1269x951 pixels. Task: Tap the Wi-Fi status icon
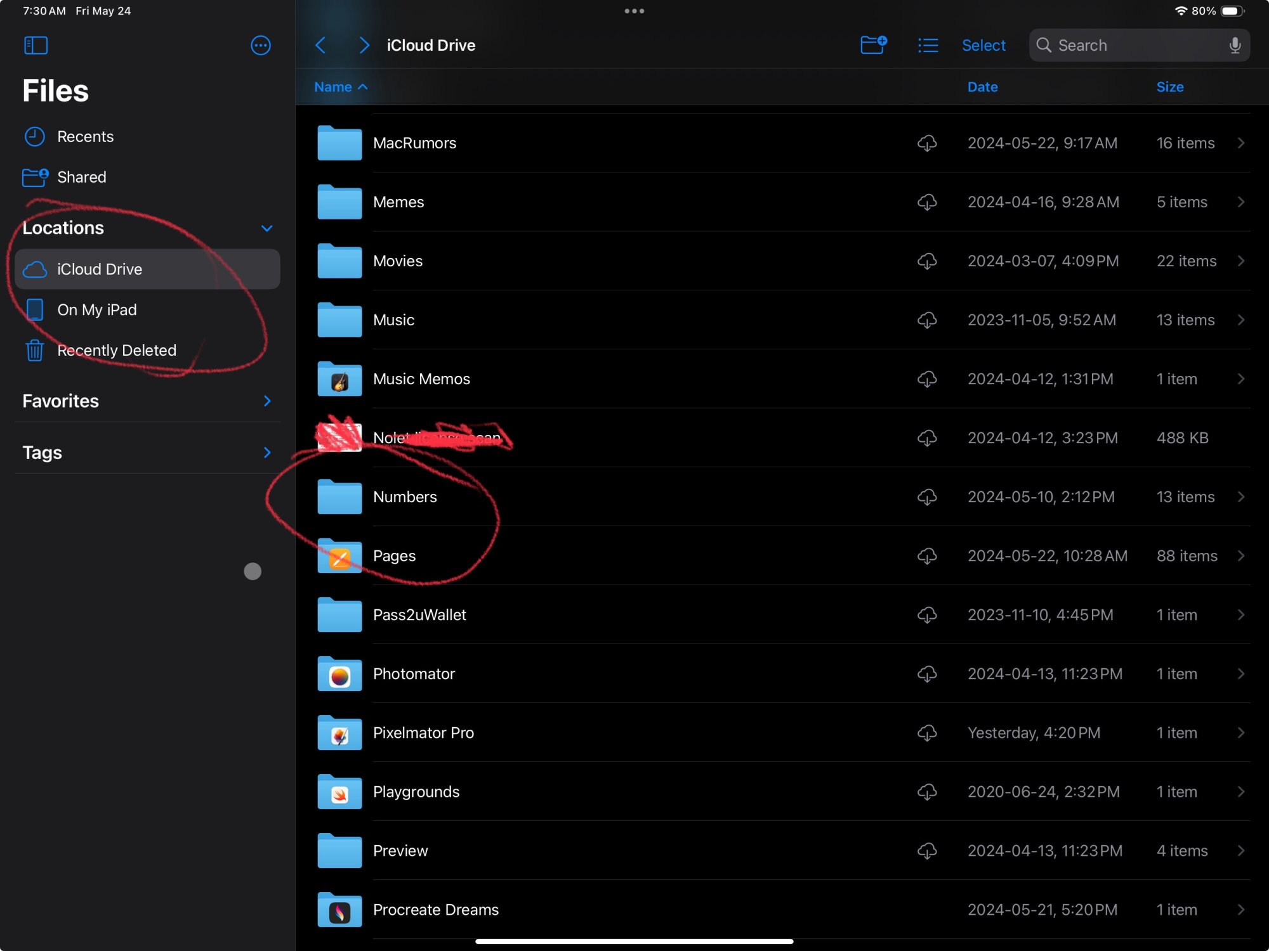pos(1181,11)
